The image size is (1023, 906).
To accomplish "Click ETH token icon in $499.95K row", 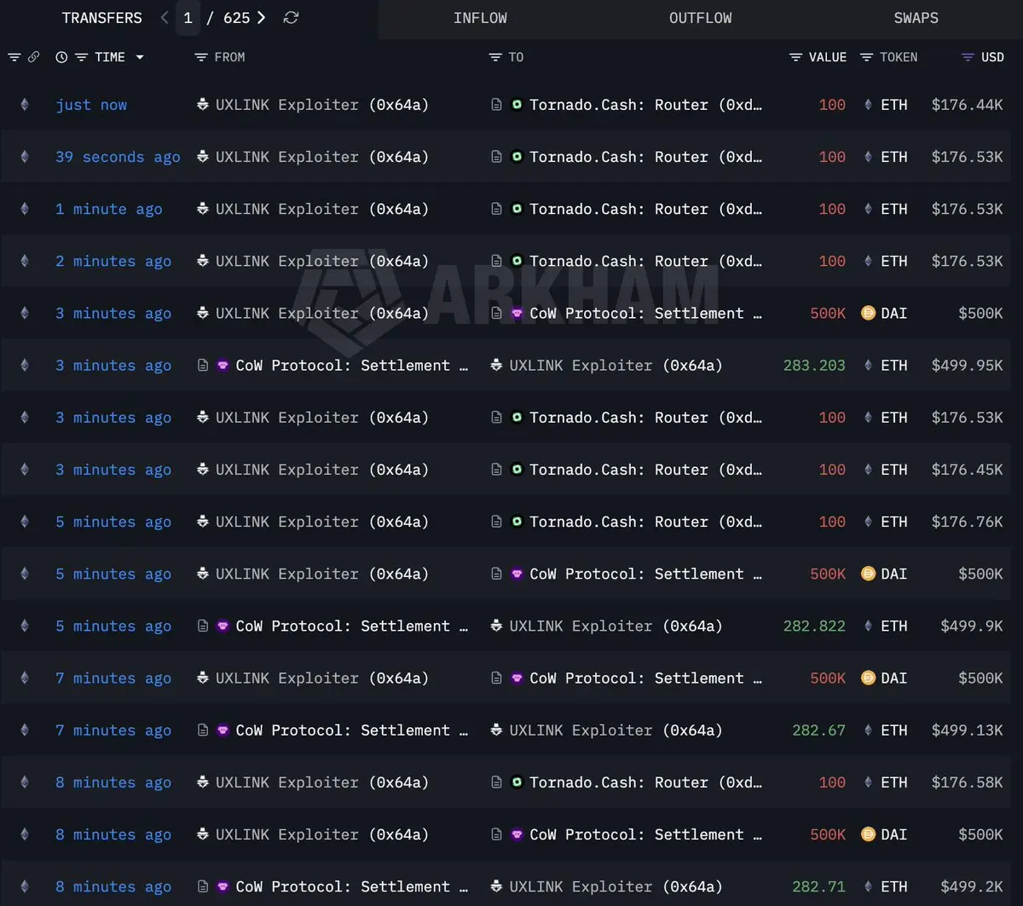I will [868, 365].
